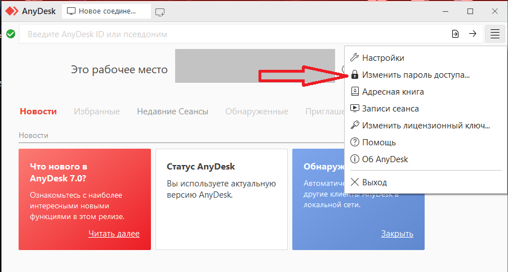Image resolution: width=508 pixels, height=272 pixels.
Task: Switch to Недавние Сеансы tab
Action: [x=172, y=112]
